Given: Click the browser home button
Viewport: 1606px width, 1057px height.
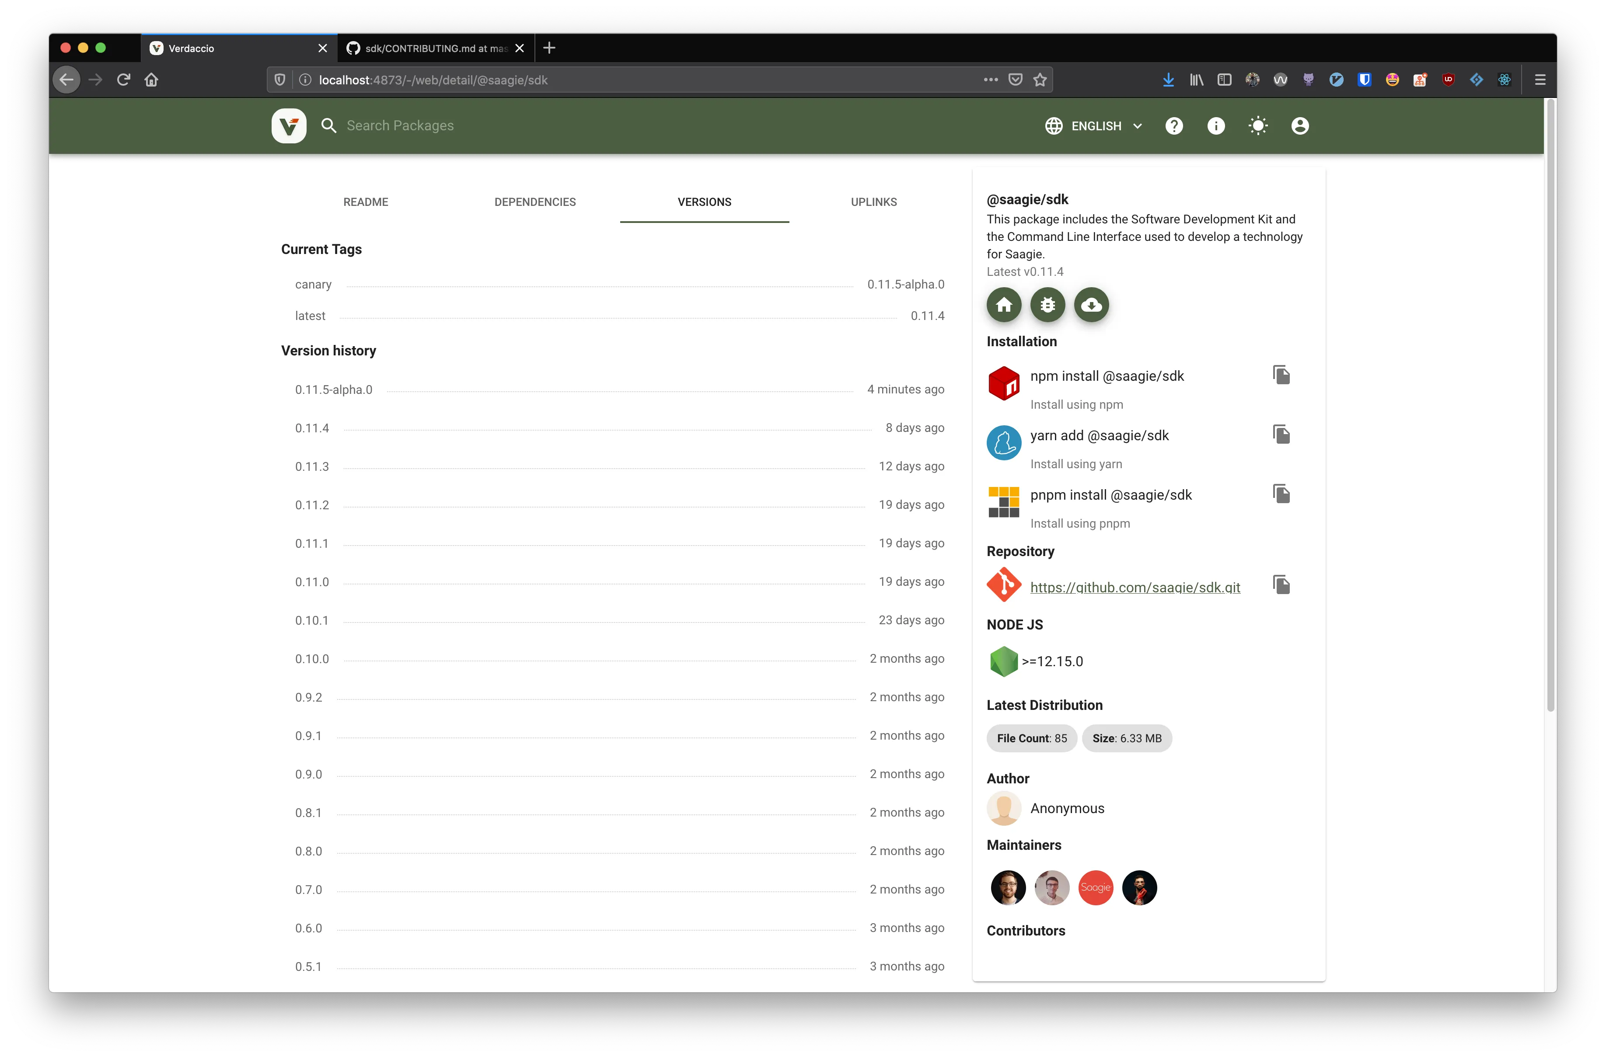Looking at the screenshot, I should coord(151,80).
